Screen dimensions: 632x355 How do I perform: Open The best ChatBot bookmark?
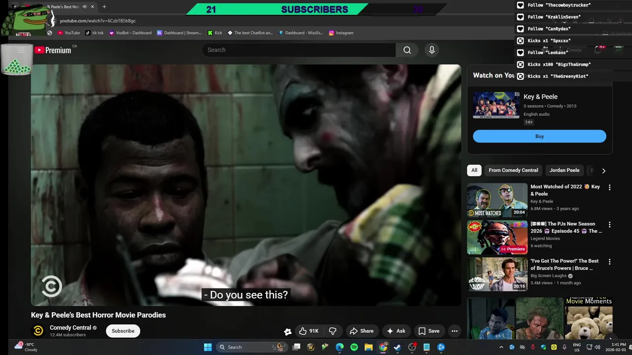(x=250, y=33)
